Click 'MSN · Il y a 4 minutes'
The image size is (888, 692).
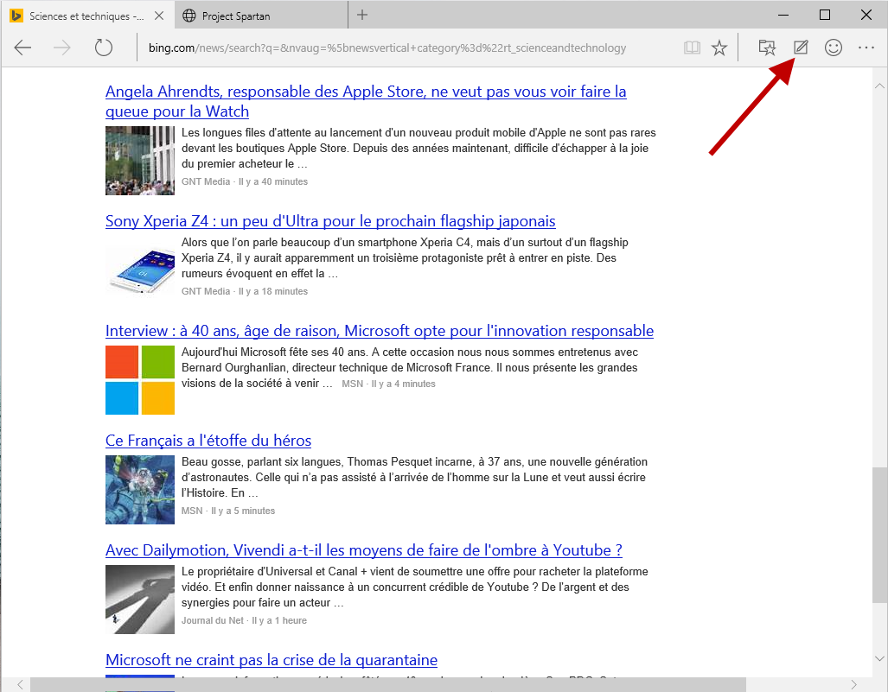click(x=388, y=384)
